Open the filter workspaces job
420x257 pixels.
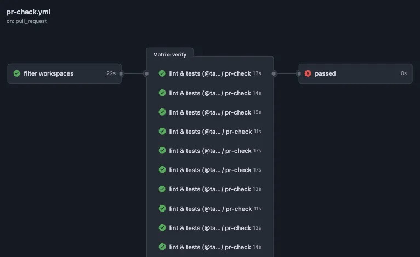click(x=48, y=73)
